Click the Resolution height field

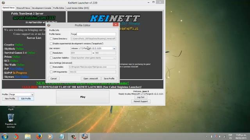(x=105, y=53)
